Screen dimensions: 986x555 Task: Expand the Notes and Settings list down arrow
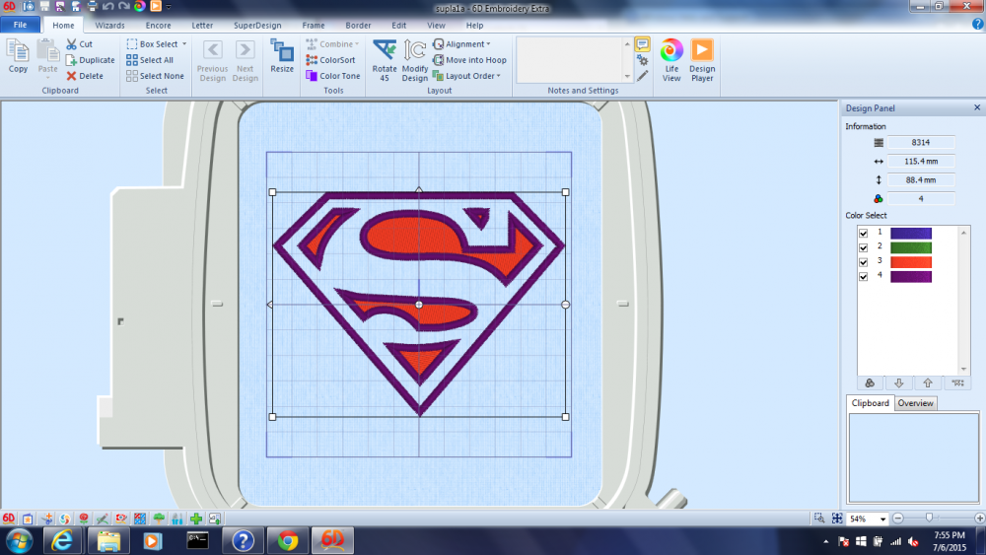(627, 76)
